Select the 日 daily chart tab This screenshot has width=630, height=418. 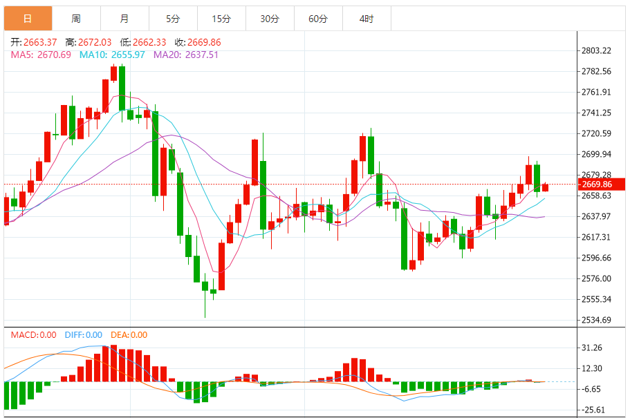coord(28,19)
